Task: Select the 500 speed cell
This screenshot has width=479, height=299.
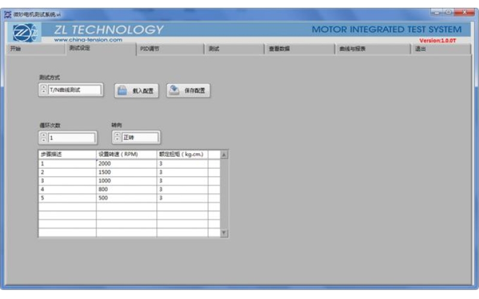Action: click(x=126, y=198)
